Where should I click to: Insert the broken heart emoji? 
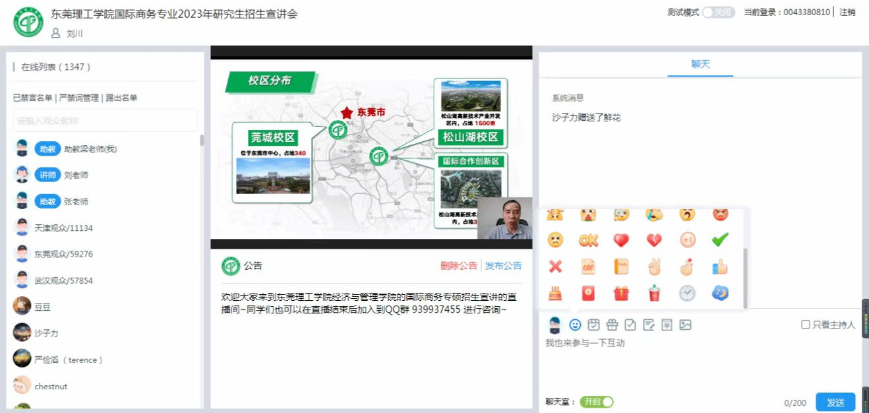654,241
